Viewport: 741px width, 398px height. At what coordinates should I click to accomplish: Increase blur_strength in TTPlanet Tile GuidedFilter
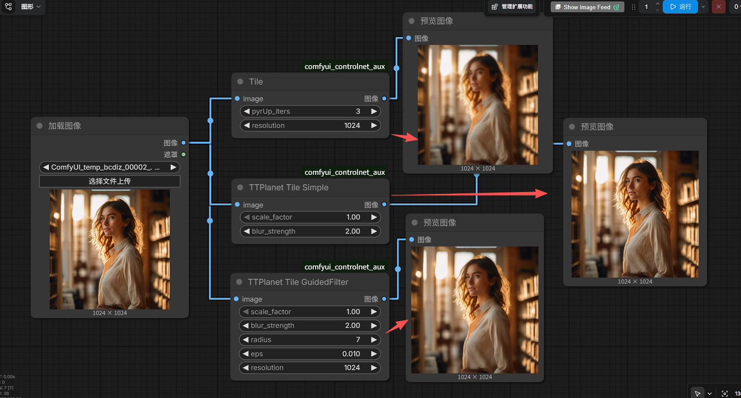pyautogui.click(x=374, y=326)
